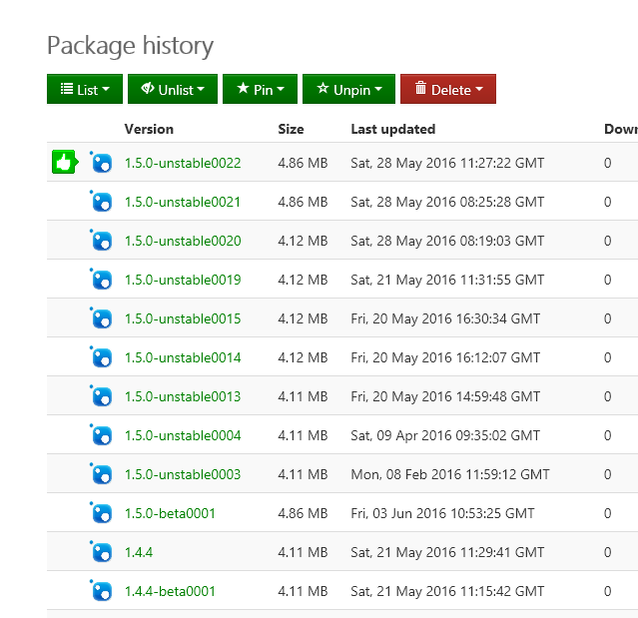
Task: Open the red Delete dropdown
Action: (x=447, y=90)
